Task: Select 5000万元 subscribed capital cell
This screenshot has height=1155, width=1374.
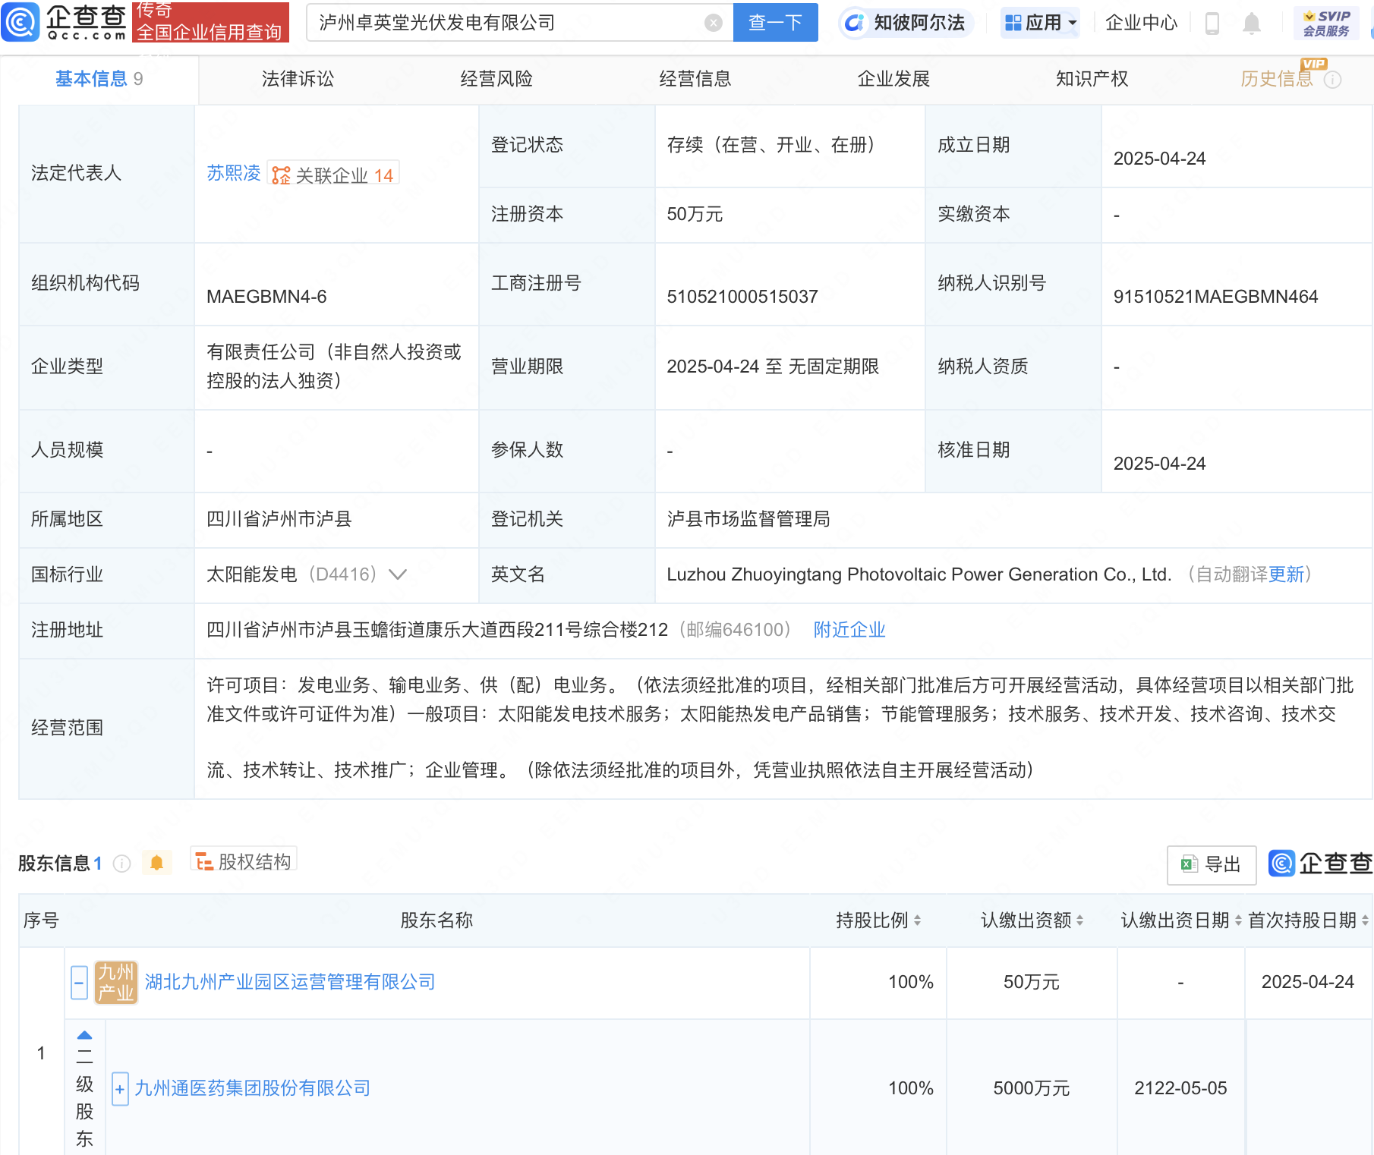Action: point(1032,1088)
